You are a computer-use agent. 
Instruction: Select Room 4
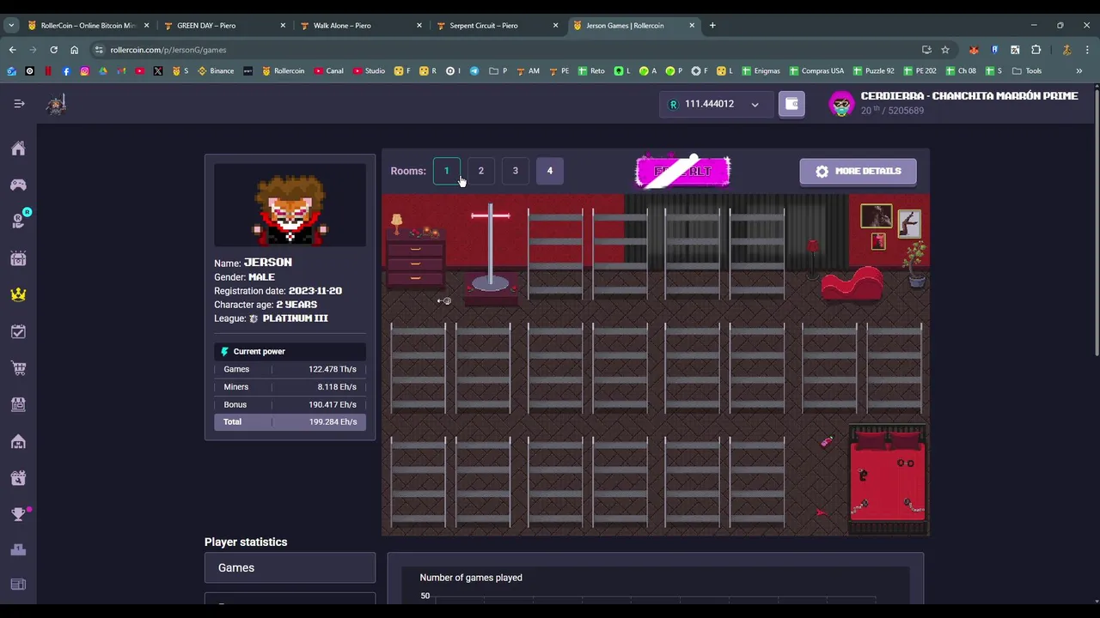pyautogui.click(x=550, y=171)
